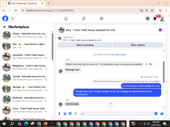The image size is (170, 127).
Task: Open Magdalena's 2 bed 1 bath chat
Action: 27,67
